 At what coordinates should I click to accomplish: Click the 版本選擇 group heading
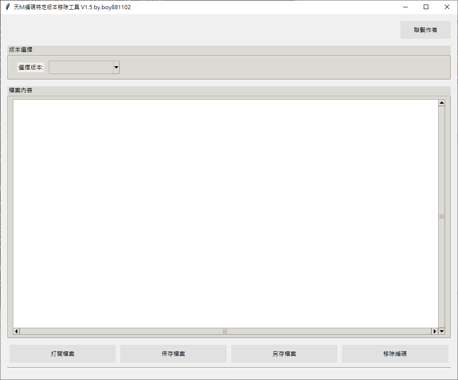click(x=21, y=50)
